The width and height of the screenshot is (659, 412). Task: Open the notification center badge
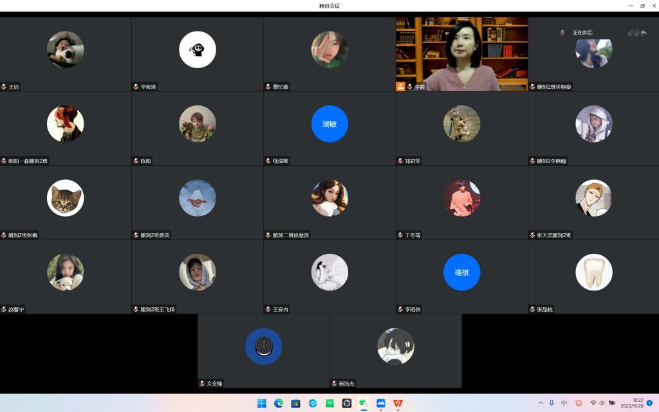pos(649,403)
